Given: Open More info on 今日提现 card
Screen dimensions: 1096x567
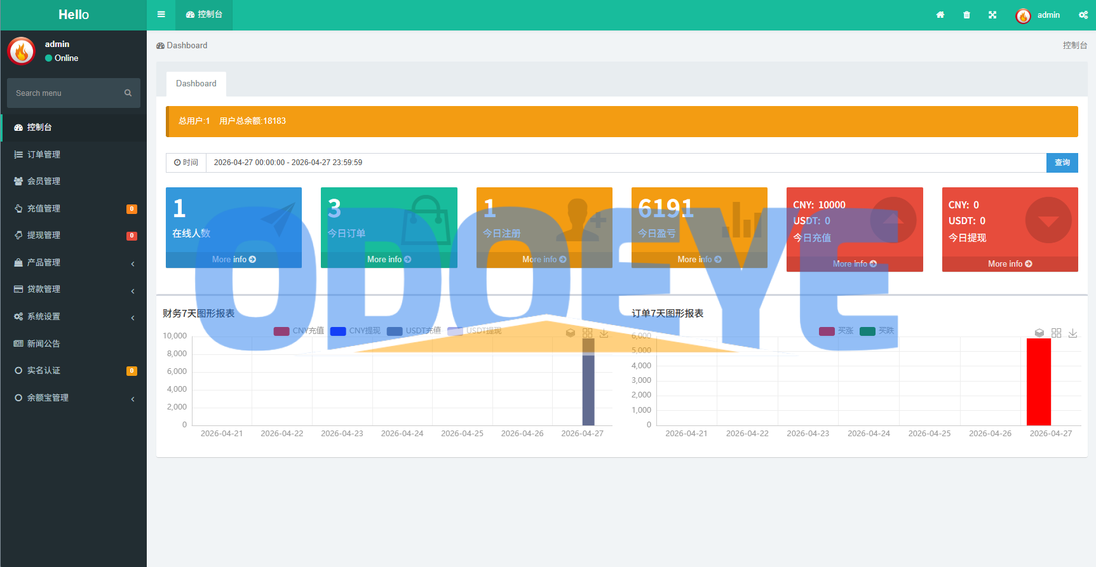Looking at the screenshot, I should coord(1010,264).
